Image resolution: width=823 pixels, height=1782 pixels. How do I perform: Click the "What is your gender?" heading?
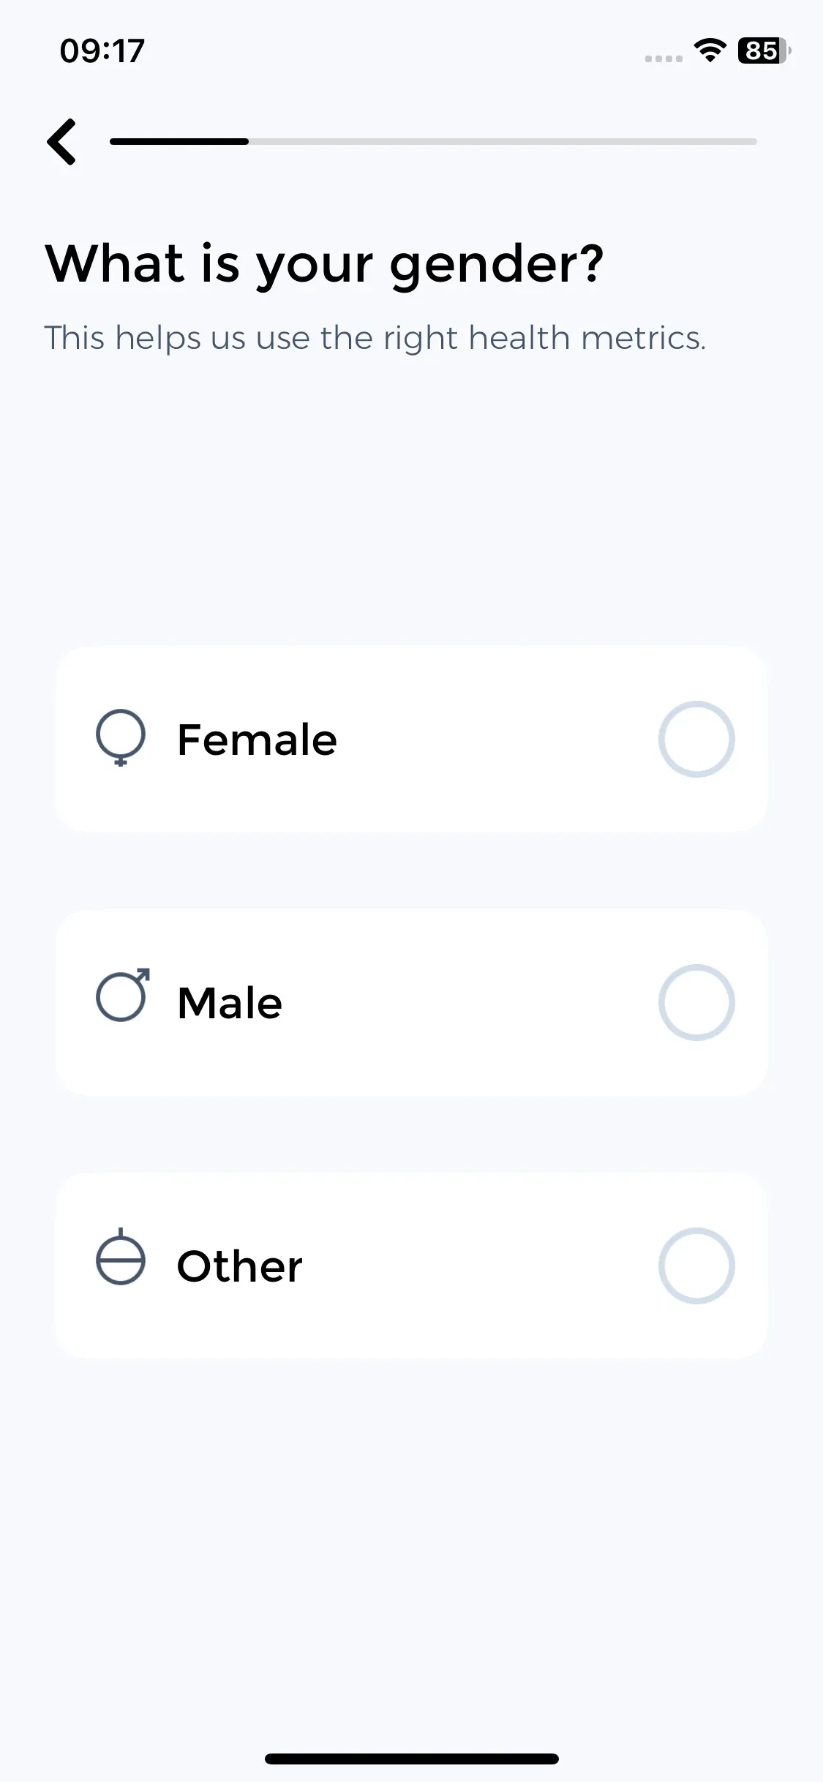(325, 265)
